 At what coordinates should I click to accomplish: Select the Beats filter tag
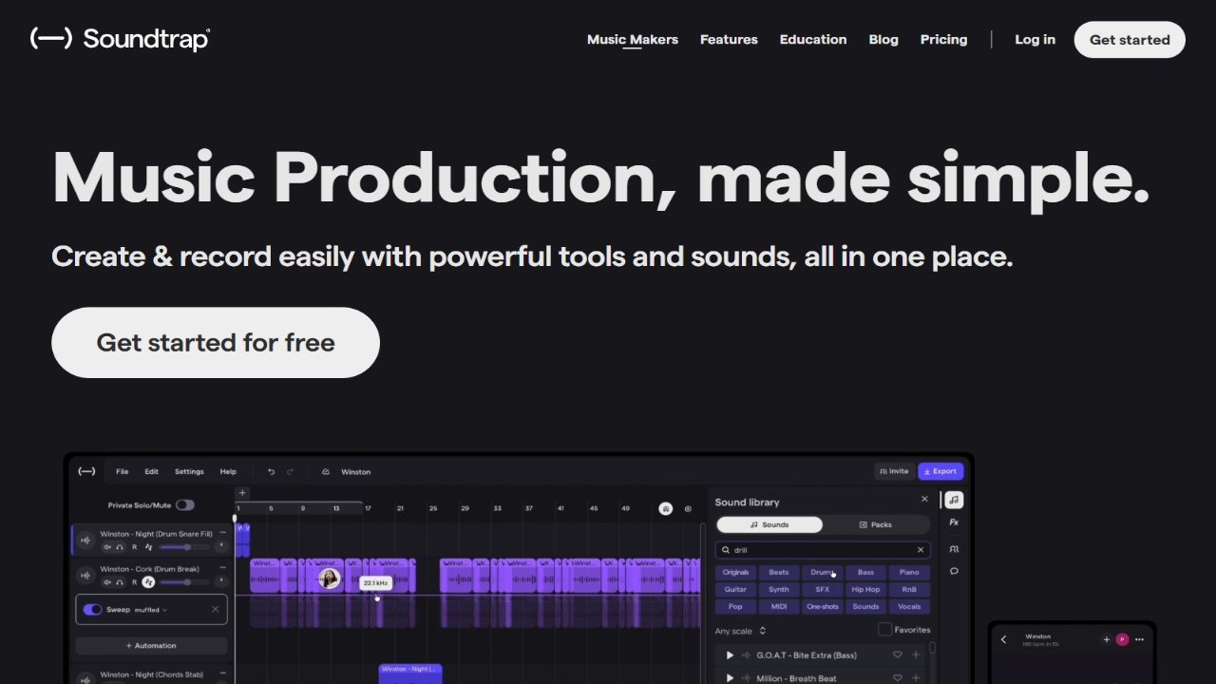point(779,573)
